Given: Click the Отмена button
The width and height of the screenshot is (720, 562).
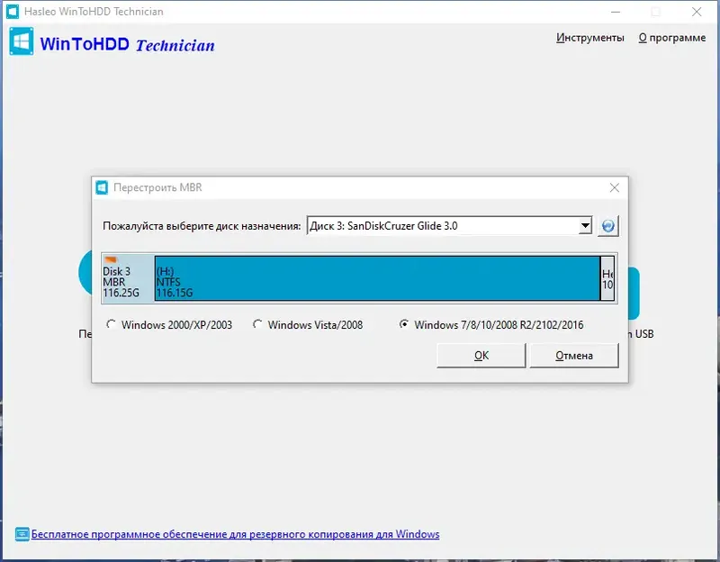Looking at the screenshot, I should 574,355.
